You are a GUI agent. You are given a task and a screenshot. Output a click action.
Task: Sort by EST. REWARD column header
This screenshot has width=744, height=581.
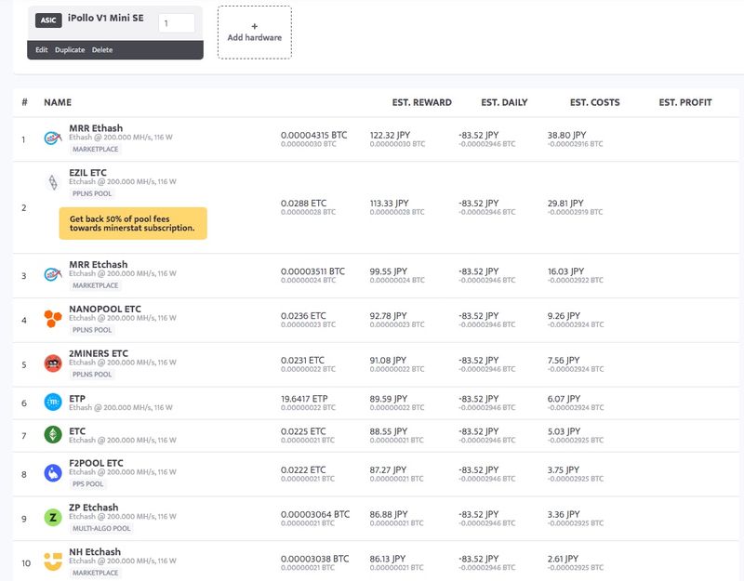tap(421, 102)
